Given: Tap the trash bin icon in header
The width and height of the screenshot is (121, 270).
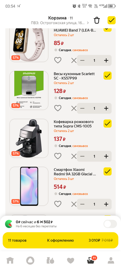Looking at the screenshot, I should [x=97, y=20].
